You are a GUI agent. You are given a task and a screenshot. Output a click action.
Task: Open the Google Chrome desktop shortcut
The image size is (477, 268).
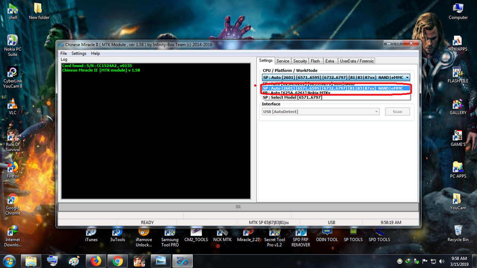click(13, 204)
